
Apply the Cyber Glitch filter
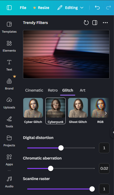coord(33,111)
